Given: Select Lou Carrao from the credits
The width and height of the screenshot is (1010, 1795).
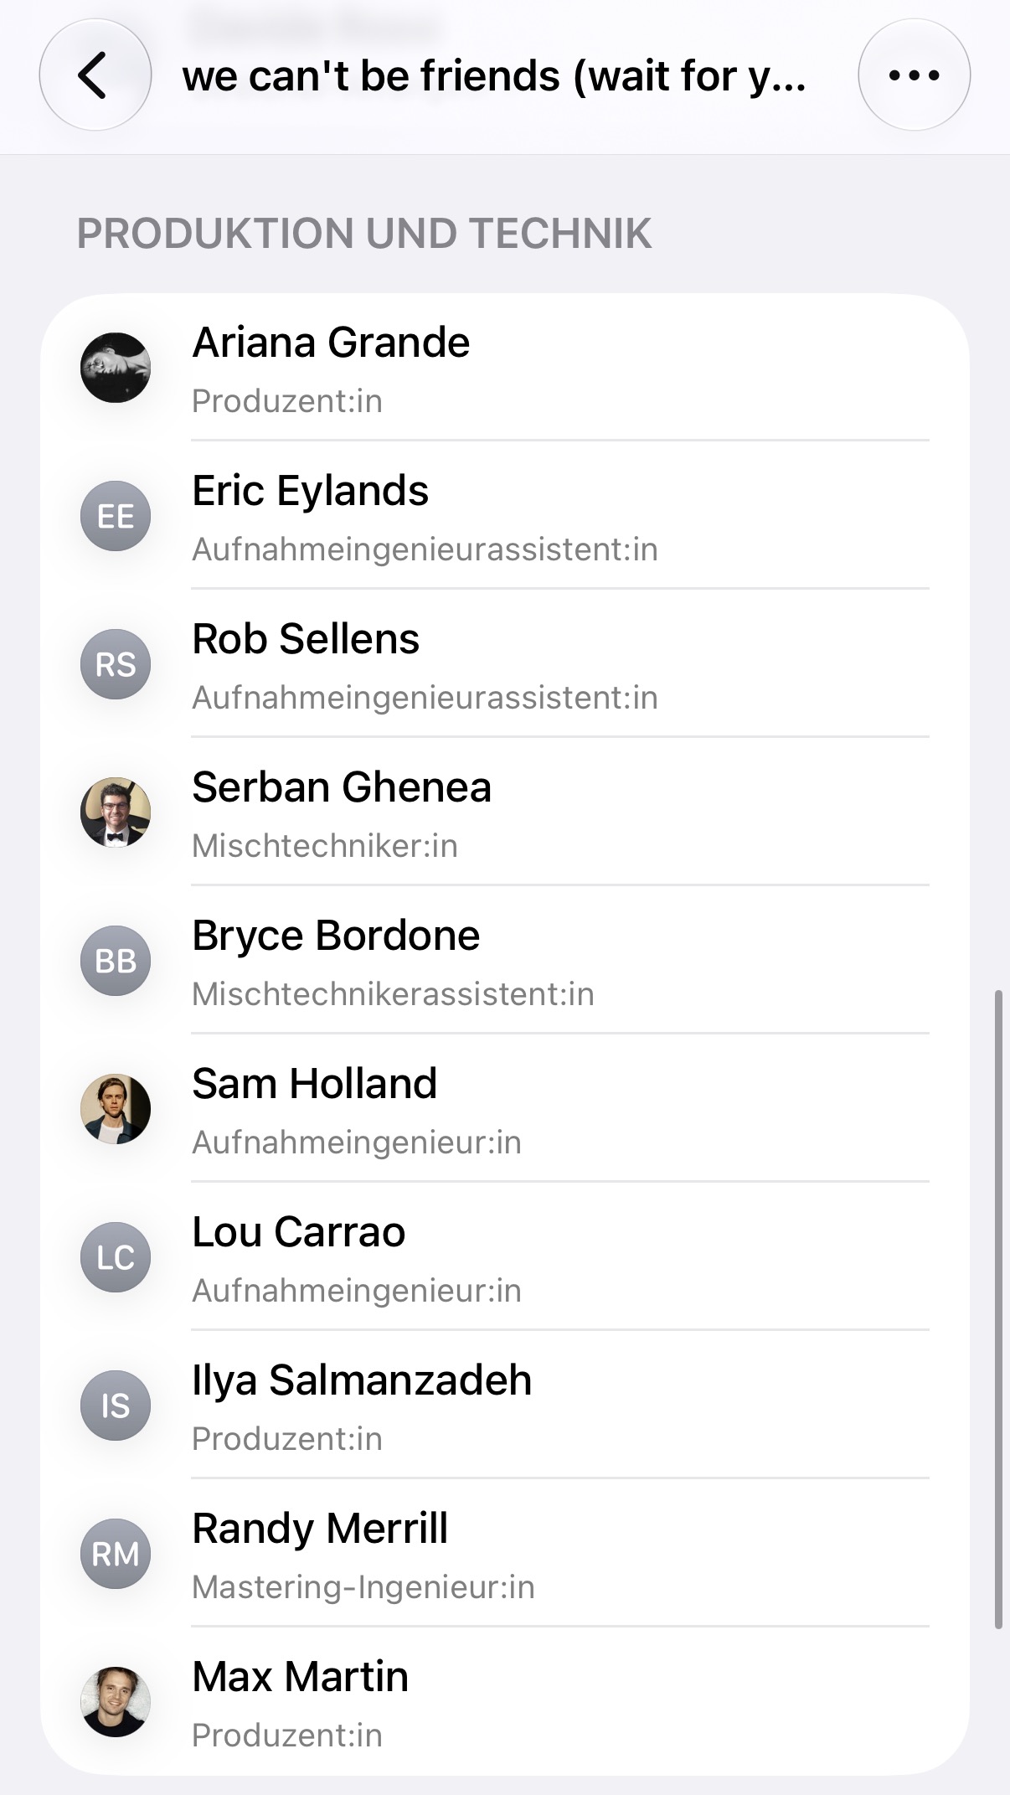Looking at the screenshot, I should [505, 1257].
